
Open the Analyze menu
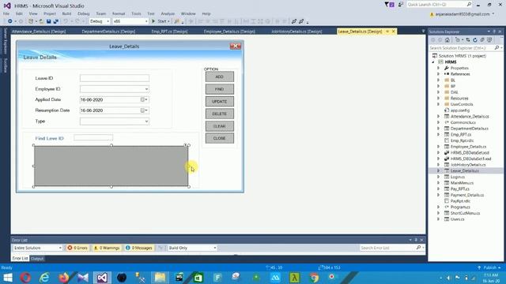click(x=168, y=13)
